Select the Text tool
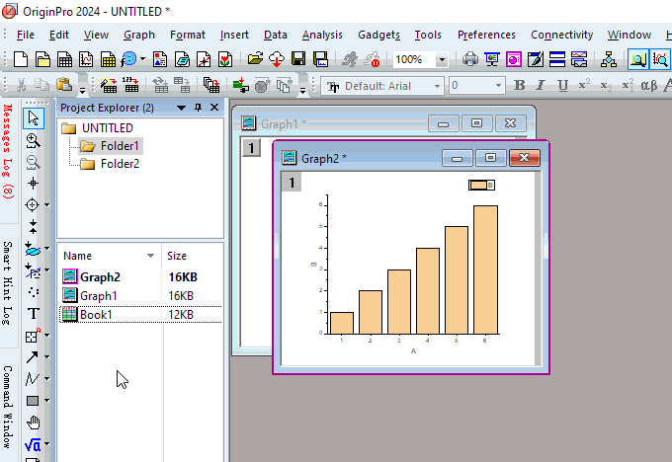 pyautogui.click(x=34, y=314)
